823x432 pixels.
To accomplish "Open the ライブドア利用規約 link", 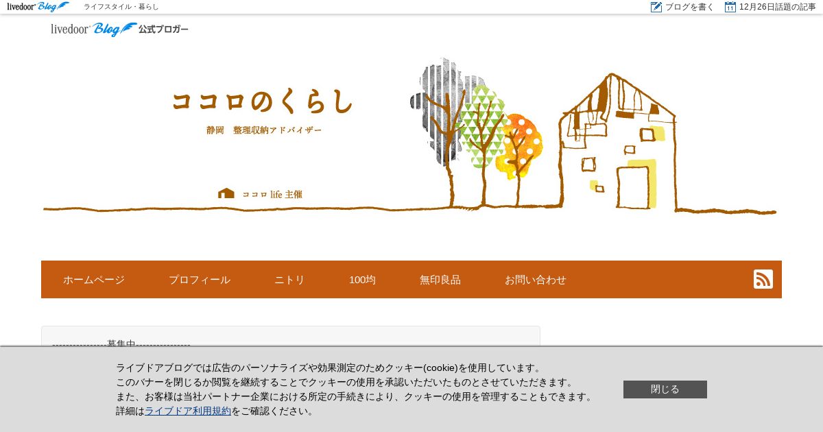I will click(x=188, y=411).
